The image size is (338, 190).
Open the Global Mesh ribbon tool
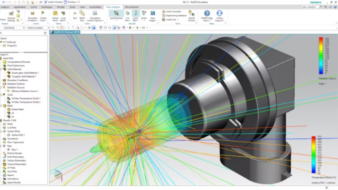tap(55, 16)
